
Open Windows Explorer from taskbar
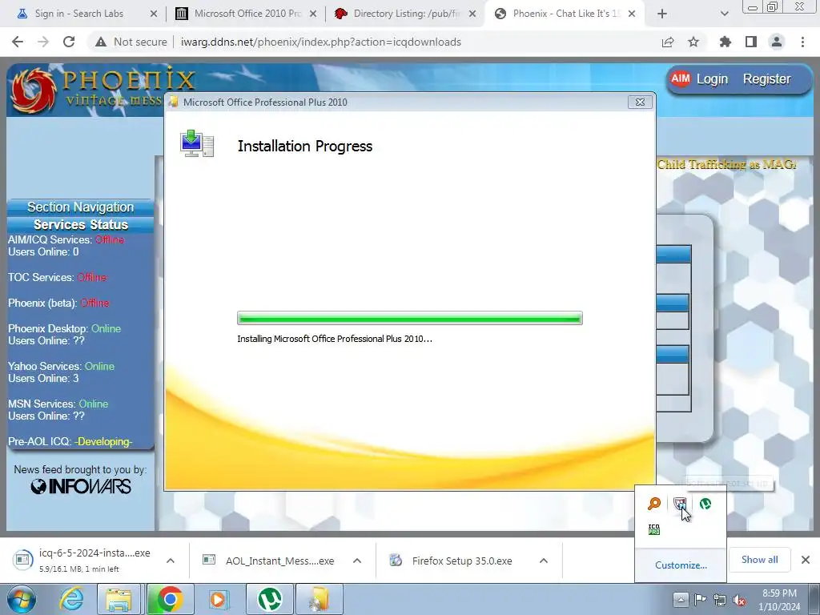click(119, 599)
